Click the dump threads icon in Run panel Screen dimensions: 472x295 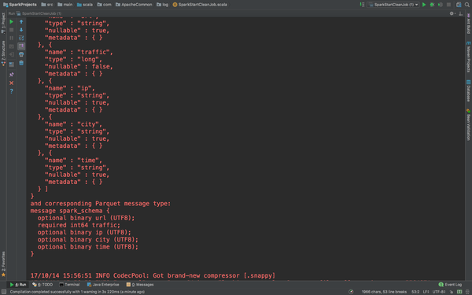pos(12,46)
